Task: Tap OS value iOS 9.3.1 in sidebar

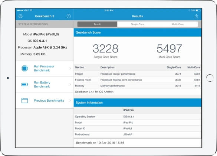Action: (x=40, y=41)
